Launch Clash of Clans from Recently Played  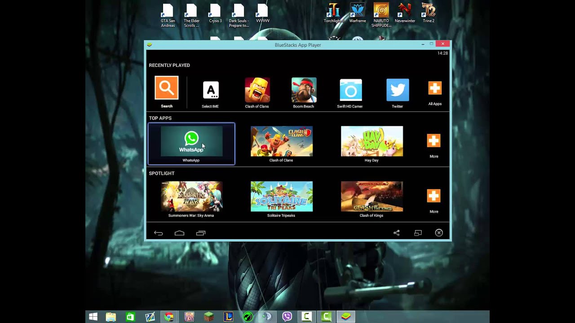pyautogui.click(x=257, y=90)
